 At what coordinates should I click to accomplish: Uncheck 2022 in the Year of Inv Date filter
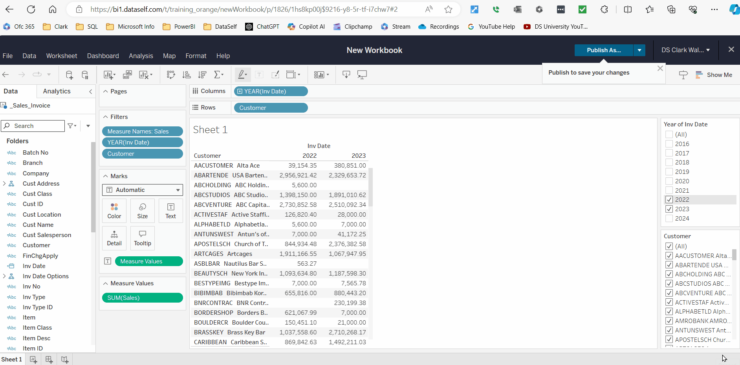669,199
